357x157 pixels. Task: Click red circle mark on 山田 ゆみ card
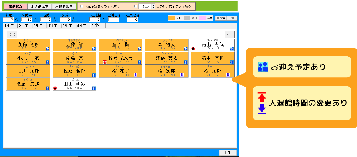(x=55, y=88)
